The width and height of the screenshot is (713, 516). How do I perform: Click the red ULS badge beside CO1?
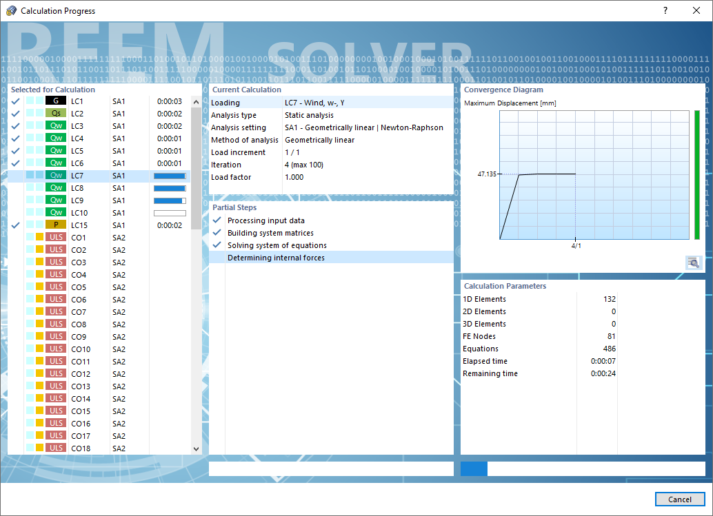click(57, 237)
